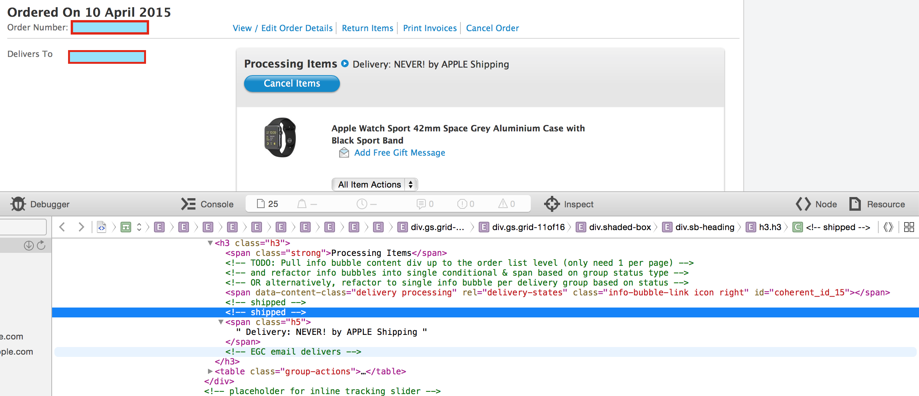Go back in navigation history arrow

[62, 227]
